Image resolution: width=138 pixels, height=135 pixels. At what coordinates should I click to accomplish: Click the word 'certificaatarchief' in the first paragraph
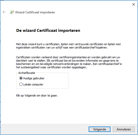[85, 47]
